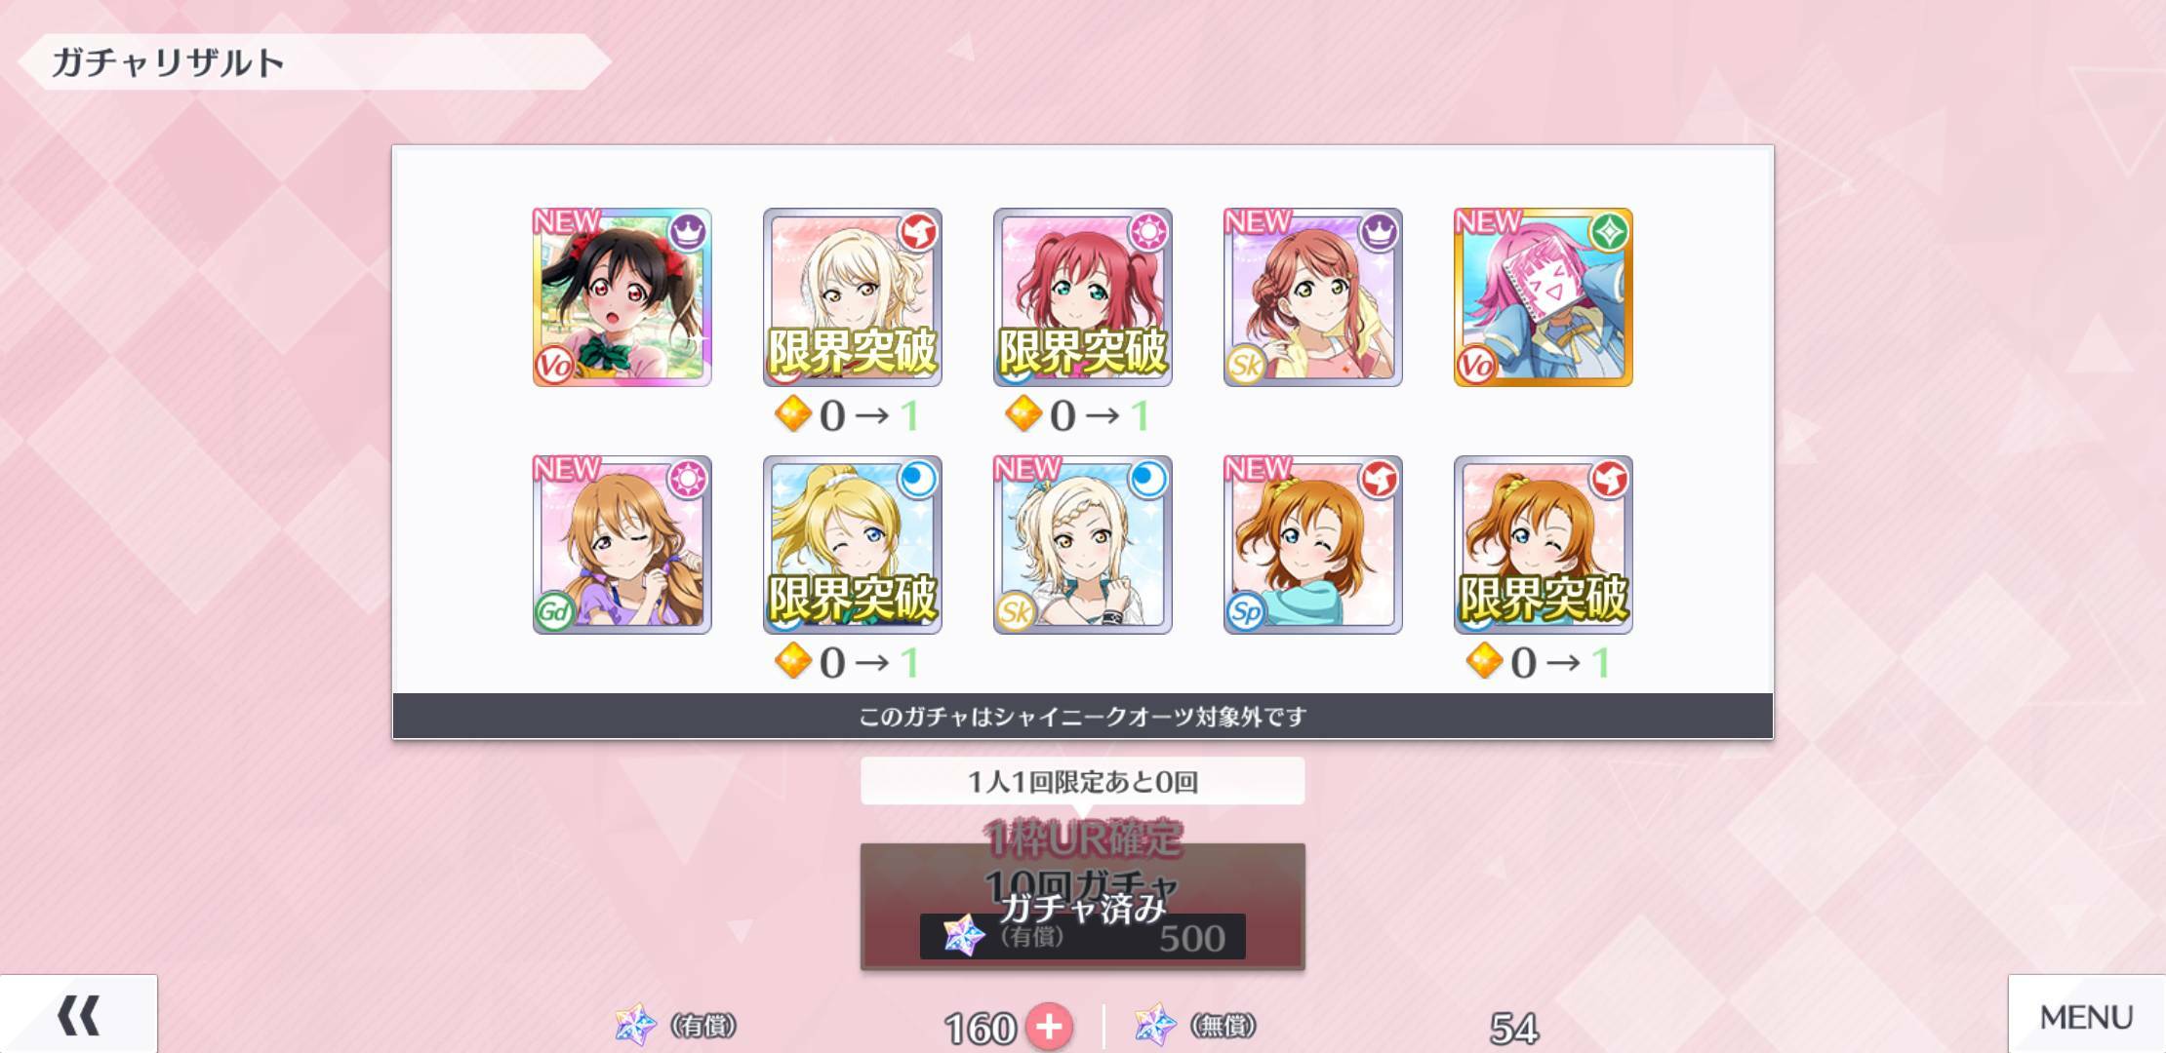This screenshot has width=2166, height=1053.
Task: Tap the crown attribute icon on first card
Action: (x=688, y=232)
